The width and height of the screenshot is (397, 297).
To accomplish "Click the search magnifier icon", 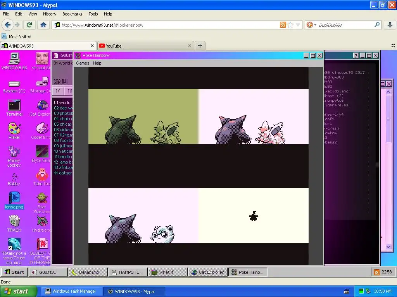I will pyautogui.click(x=377, y=25).
